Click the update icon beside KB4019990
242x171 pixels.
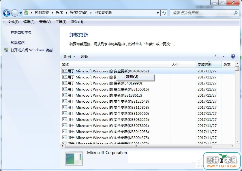pyautogui.click(x=65, y=83)
